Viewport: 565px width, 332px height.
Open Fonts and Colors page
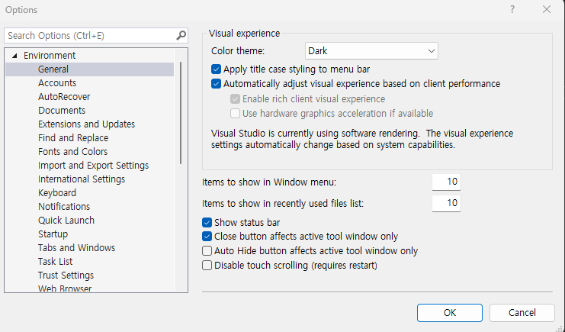click(72, 152)
